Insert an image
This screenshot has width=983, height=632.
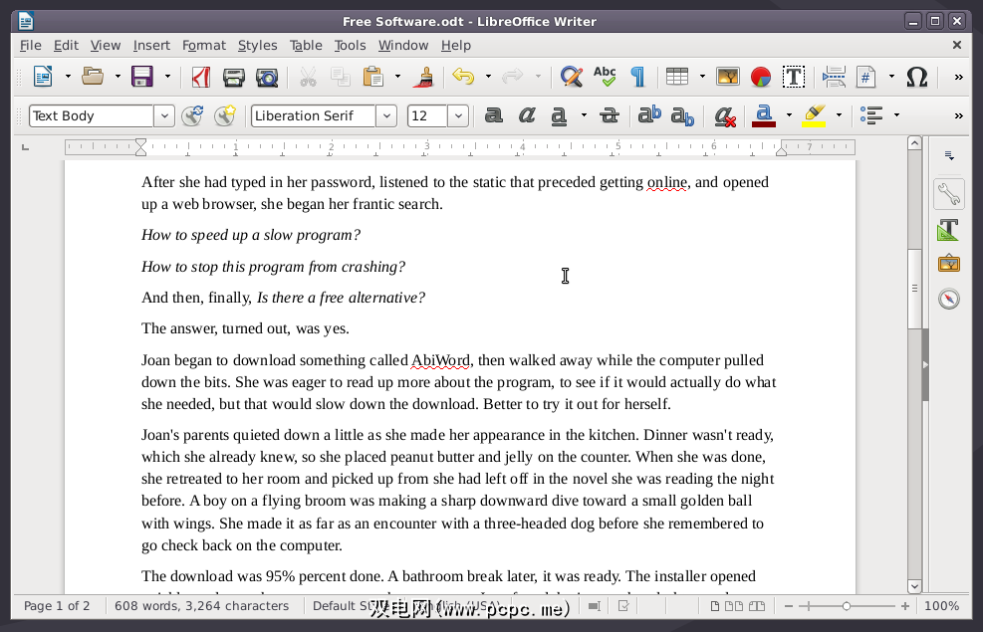pyautogui.click(x=728, y=77)
